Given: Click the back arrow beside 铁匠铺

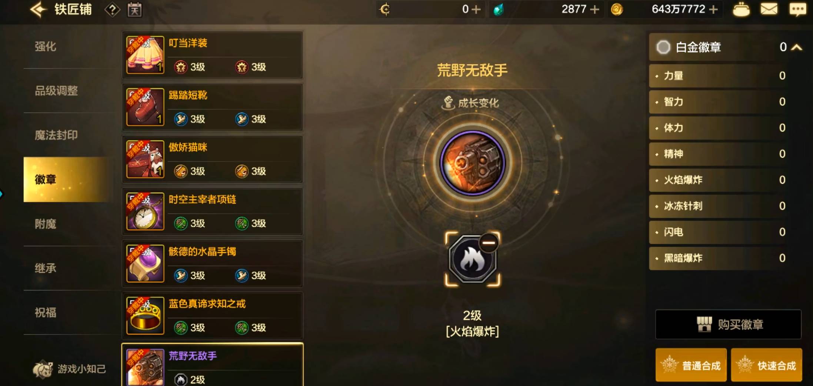Looking at the screenshot, I should click(38, 10).
